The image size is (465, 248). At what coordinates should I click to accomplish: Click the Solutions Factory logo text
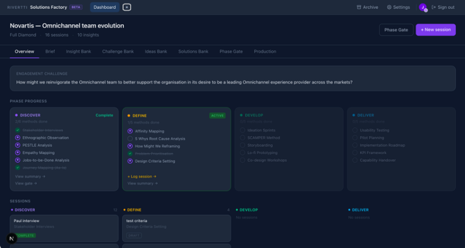(49, 7)
